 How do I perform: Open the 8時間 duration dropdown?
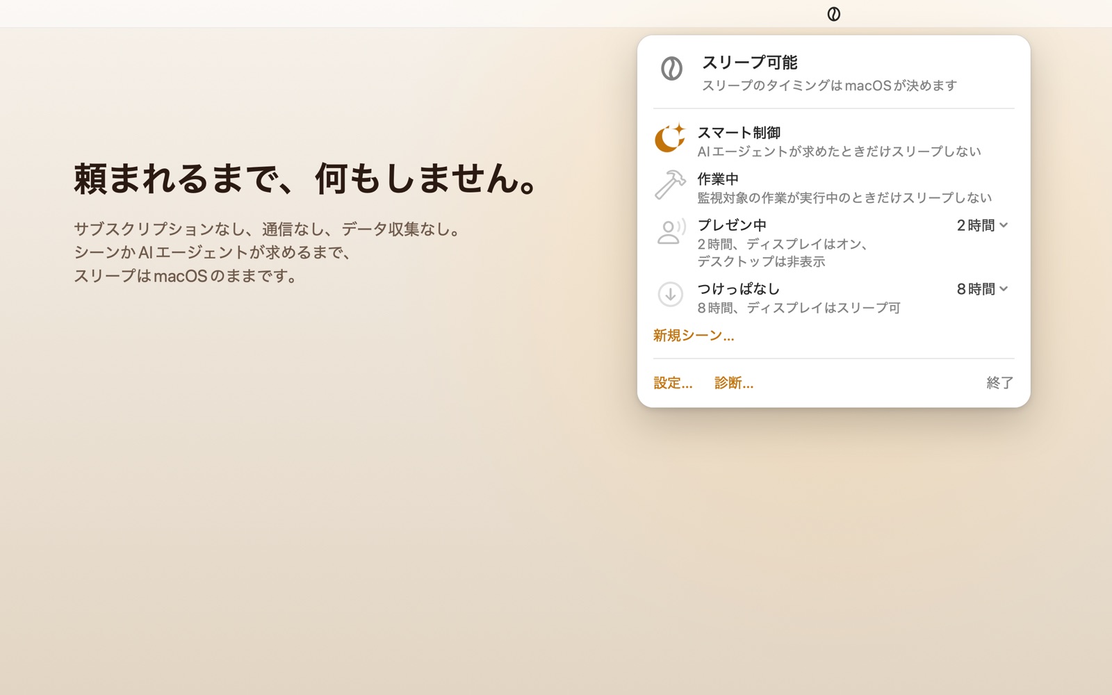(982, 289)
